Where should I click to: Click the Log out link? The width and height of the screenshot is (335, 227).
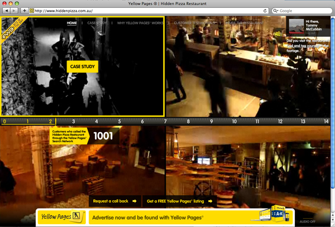[310, 33]
